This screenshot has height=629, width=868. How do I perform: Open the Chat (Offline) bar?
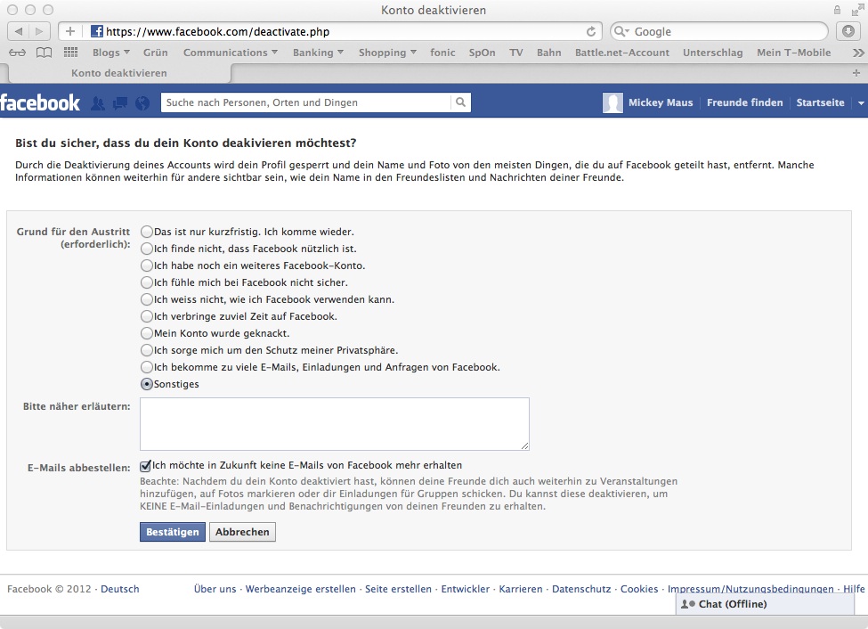click(765, 604)
